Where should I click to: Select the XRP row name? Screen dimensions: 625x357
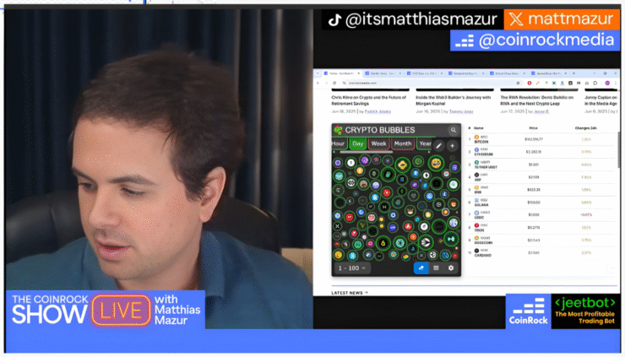(x=478, y=179)
